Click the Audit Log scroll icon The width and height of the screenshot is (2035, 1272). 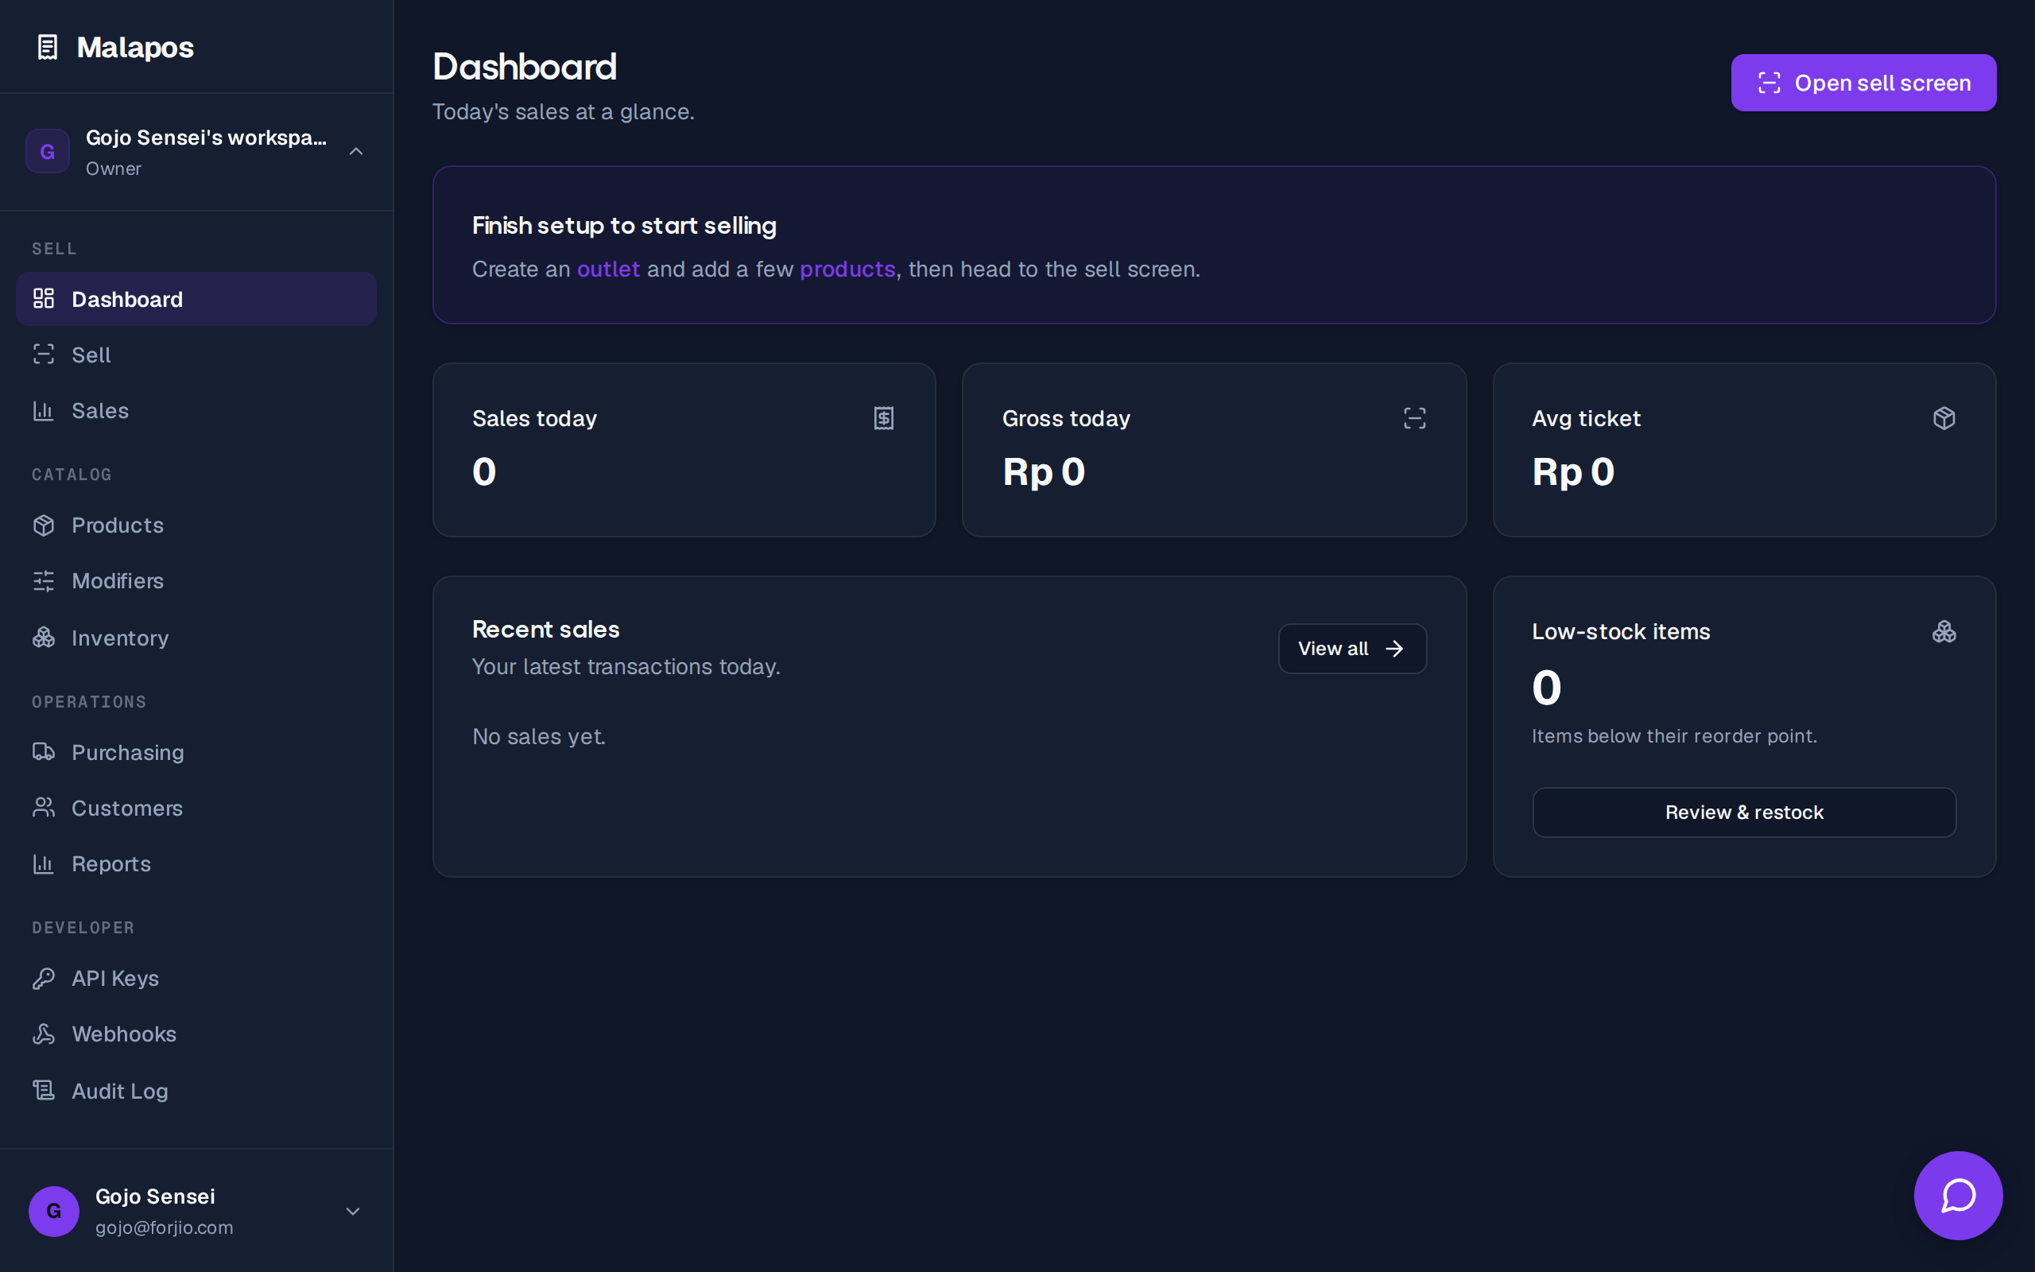(x=44, y=1090)
